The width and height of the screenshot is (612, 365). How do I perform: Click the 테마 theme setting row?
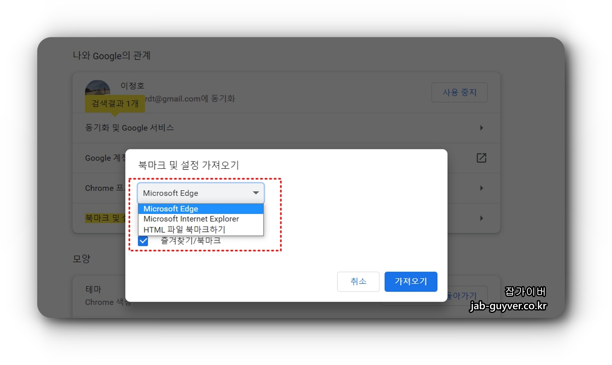pos(93,290)
